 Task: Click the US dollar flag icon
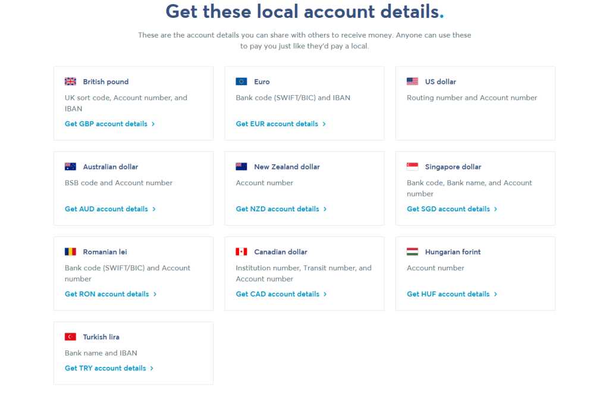[x=412, y=82]
